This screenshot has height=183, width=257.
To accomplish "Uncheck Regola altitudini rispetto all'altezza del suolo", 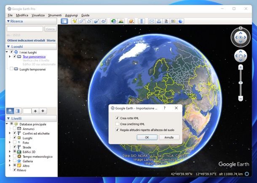I will 117,130.
